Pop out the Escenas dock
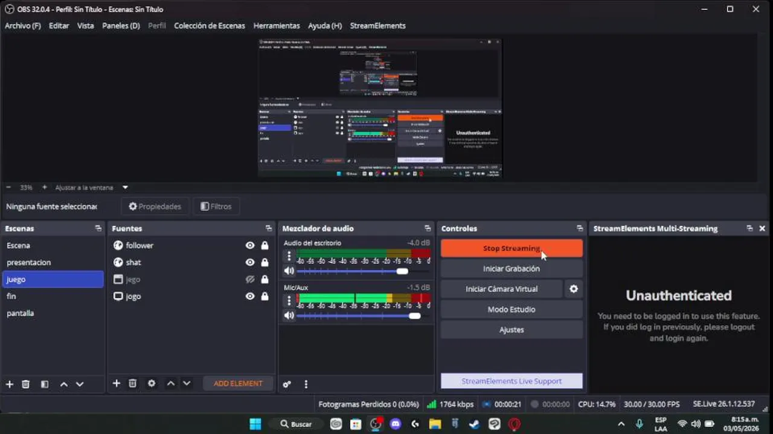 pos(98,228)
